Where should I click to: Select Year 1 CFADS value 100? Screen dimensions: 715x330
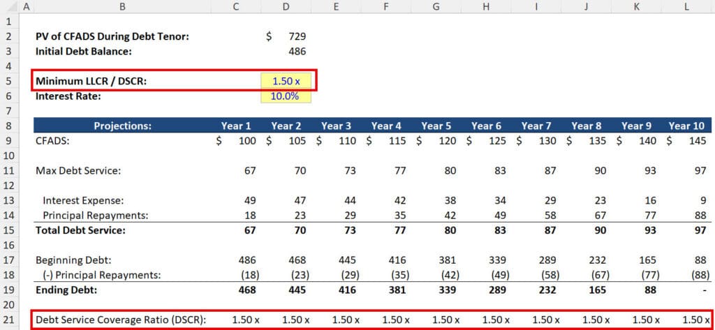coord(248,141)
